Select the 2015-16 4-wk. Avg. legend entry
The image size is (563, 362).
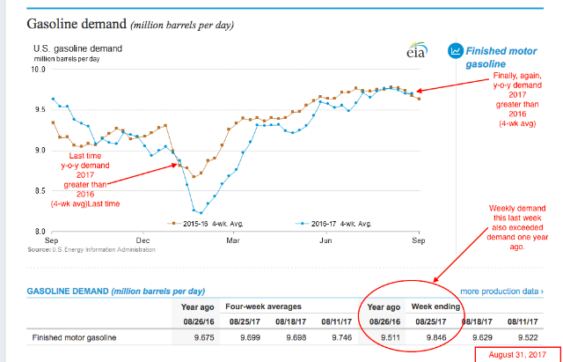tap(206, 224)
